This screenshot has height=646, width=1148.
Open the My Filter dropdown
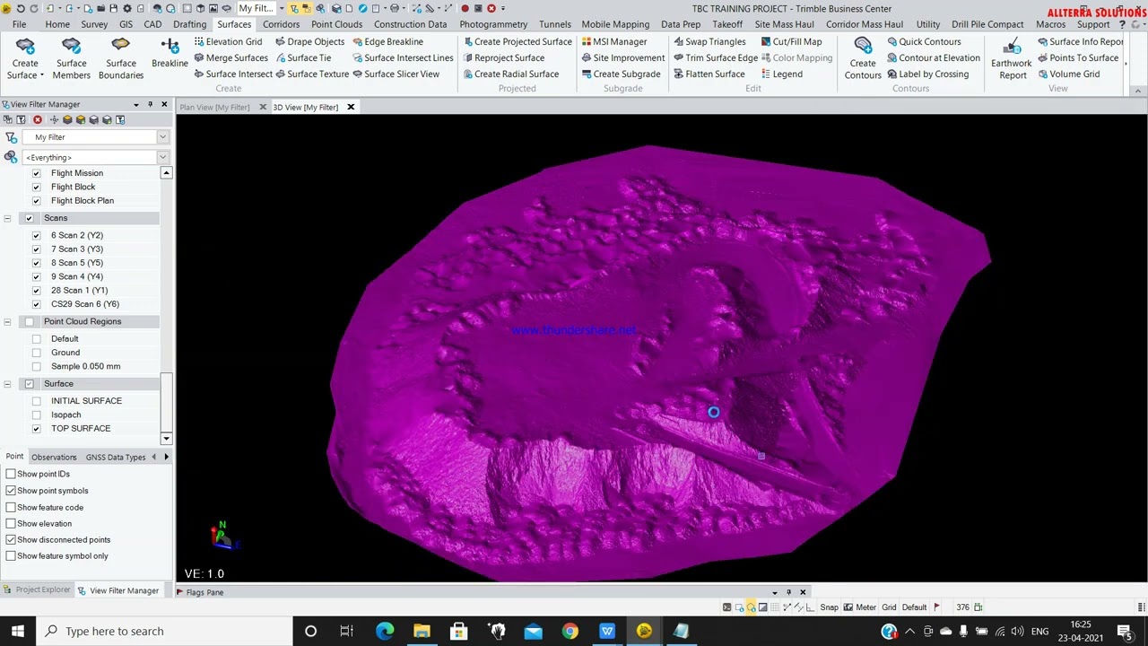point(162,137)
